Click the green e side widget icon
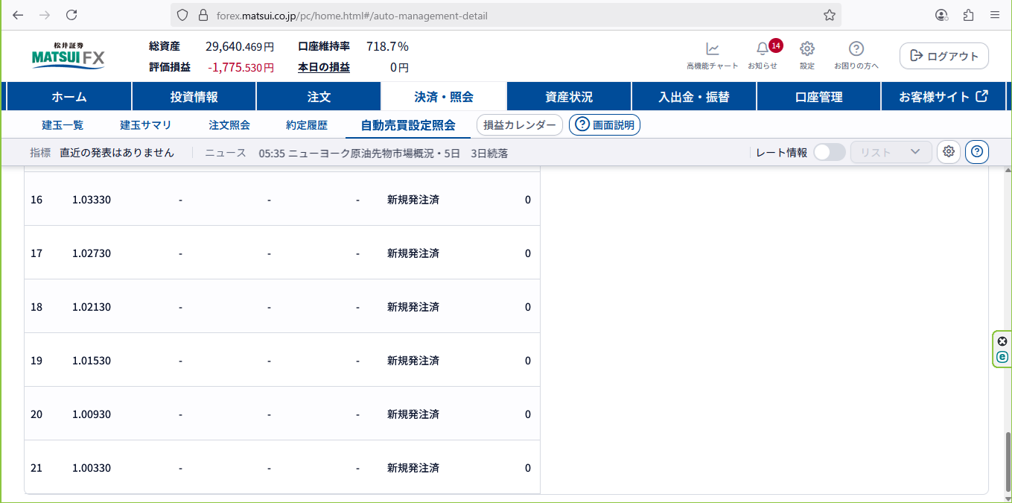Image resolution: width=1012 pixels, height=503 pixels. (x=1002, y=357)
